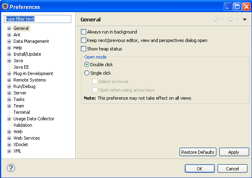Screen dimensions: 252x178
Task: Open the back history dropdown arrow
Action: (222, 19)
